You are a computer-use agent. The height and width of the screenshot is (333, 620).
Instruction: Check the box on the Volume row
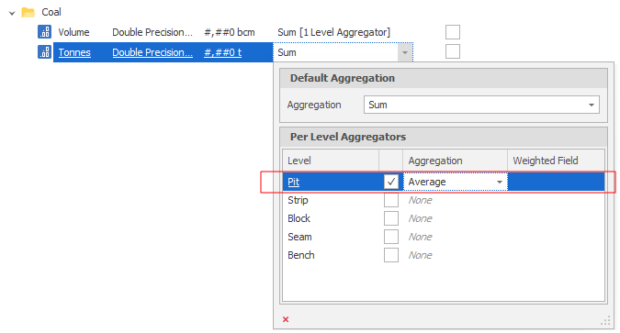coord(453,32)
